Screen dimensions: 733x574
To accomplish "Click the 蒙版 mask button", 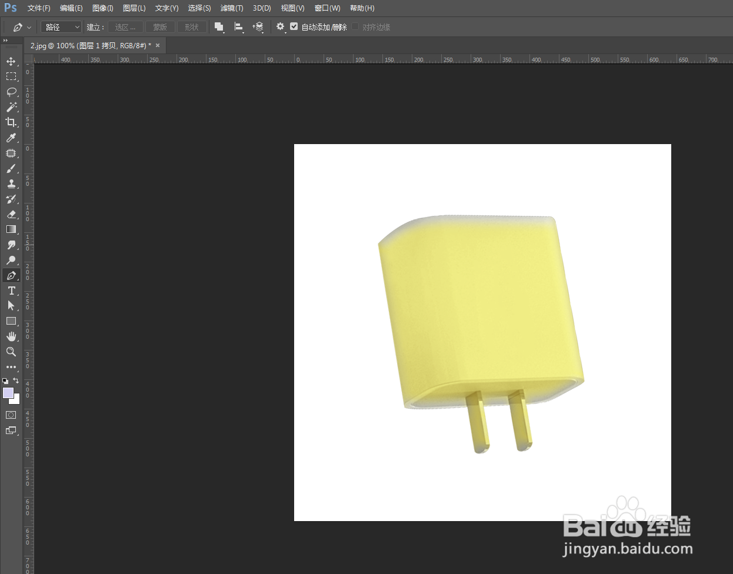I will (160, 27).
